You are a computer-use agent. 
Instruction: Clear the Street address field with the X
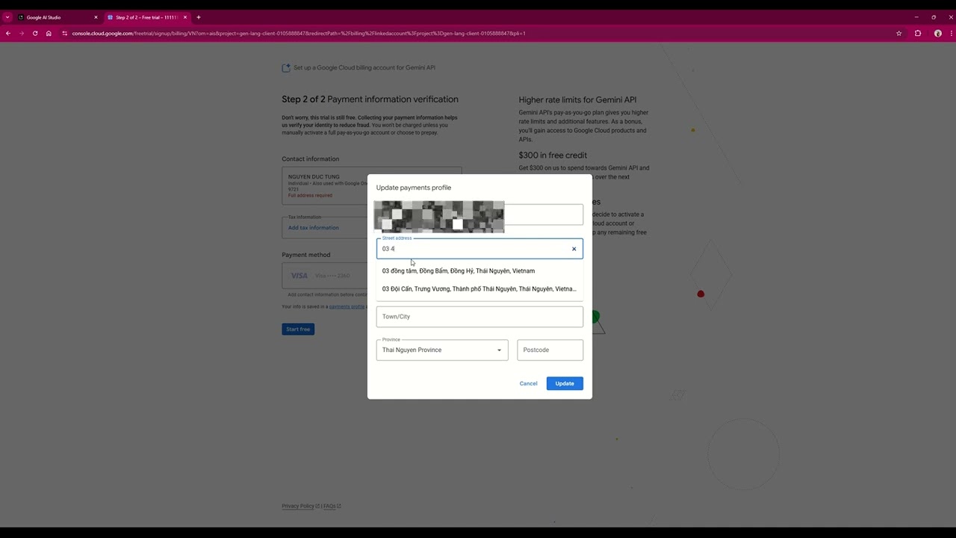574,248
